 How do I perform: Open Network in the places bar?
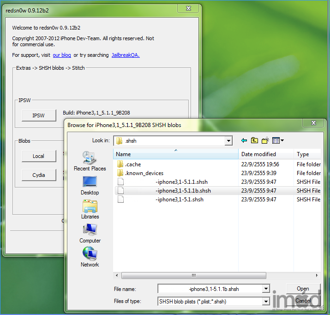(90, 257)
